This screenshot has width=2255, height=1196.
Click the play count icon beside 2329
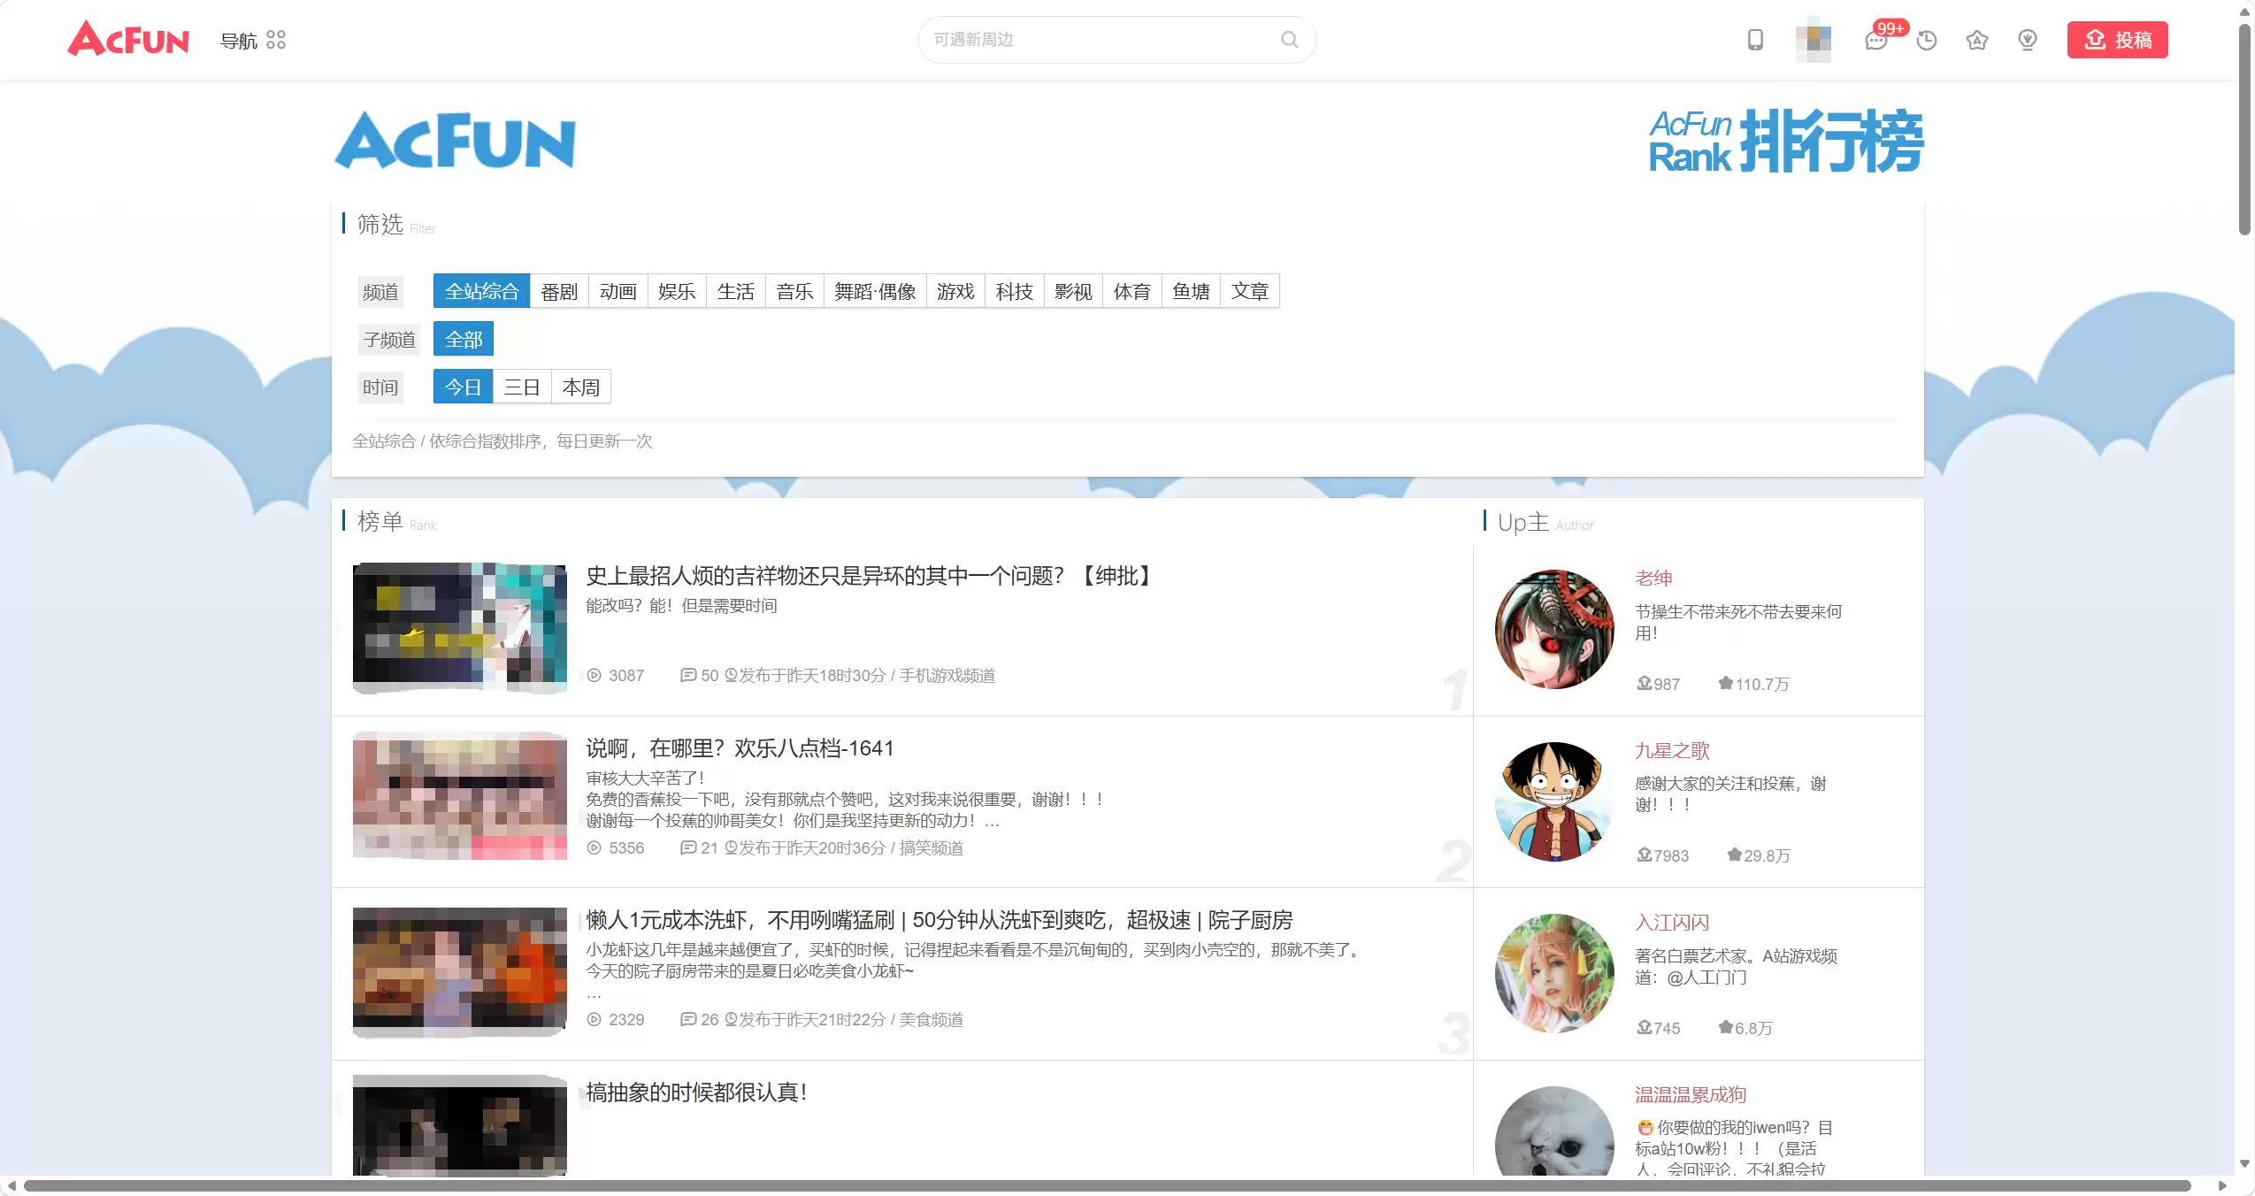tap(594, 1019)
